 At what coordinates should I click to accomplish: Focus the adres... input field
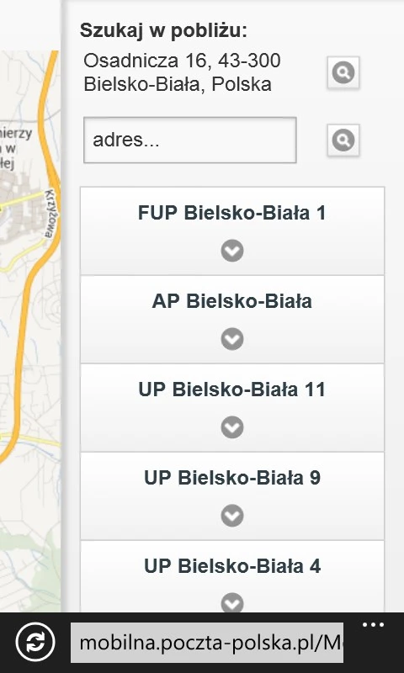(189, 140)
